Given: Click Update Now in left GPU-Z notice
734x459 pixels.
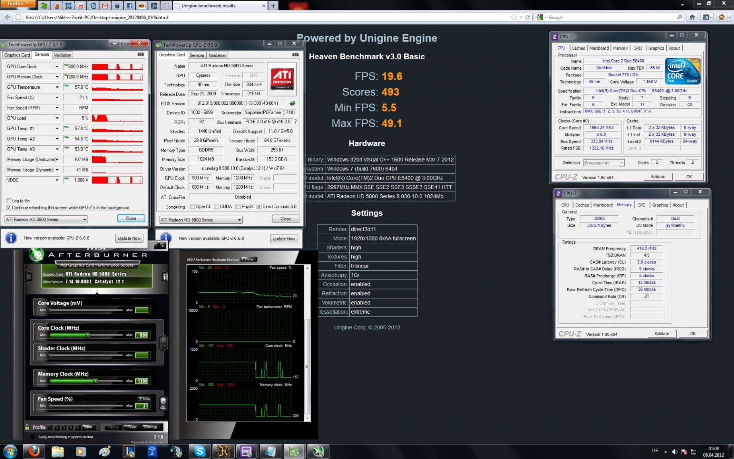Looking at the screenshot, I should coord(129,238).
